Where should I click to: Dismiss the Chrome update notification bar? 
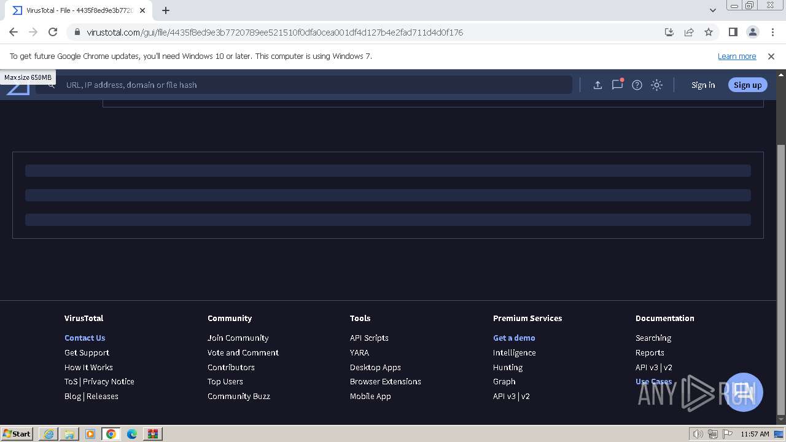(771, 56)
